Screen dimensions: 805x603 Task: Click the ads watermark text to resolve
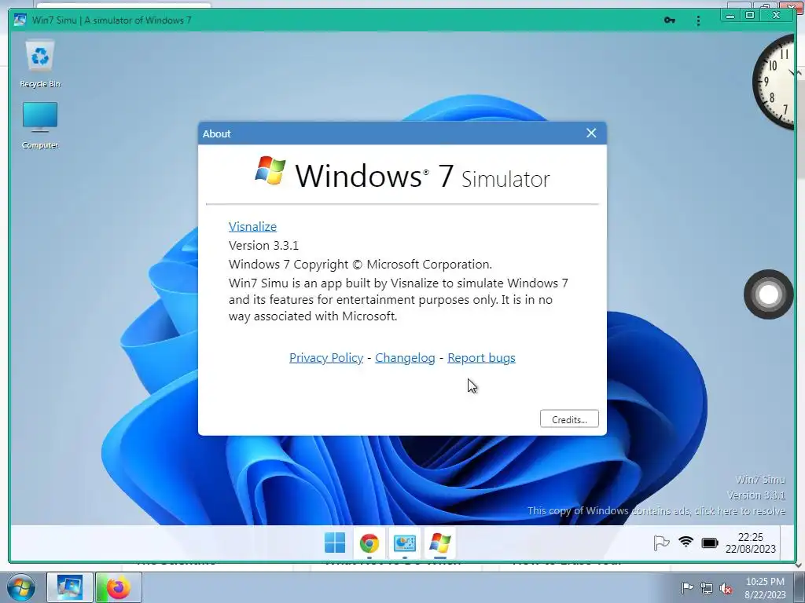[x=656, y=510]
